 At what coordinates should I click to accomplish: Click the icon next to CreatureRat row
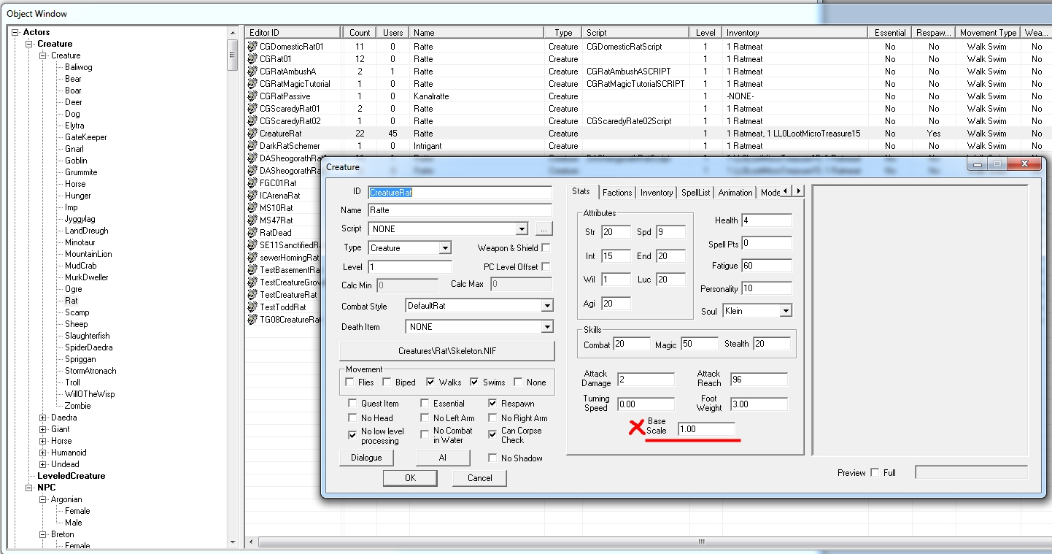tap(253, 134)
